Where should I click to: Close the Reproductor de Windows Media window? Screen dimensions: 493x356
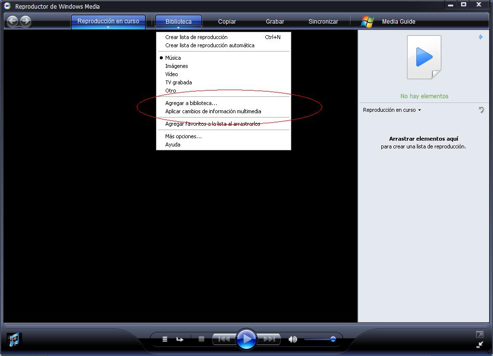tap(479, 5)
